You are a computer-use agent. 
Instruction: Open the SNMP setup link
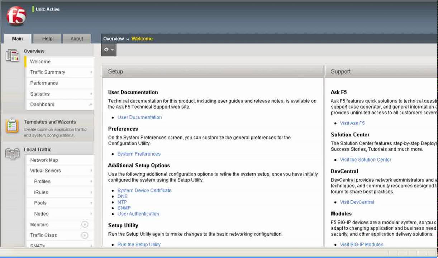[x=124, y=208]
